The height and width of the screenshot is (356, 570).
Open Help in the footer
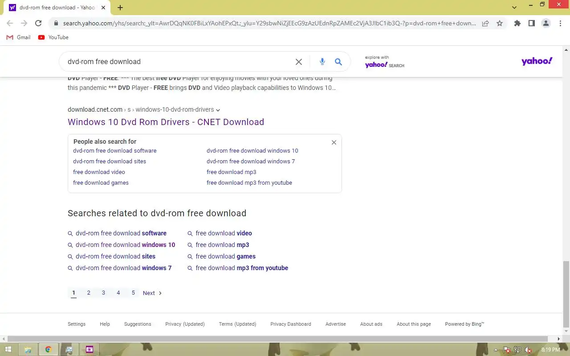(x=105, y=324)
